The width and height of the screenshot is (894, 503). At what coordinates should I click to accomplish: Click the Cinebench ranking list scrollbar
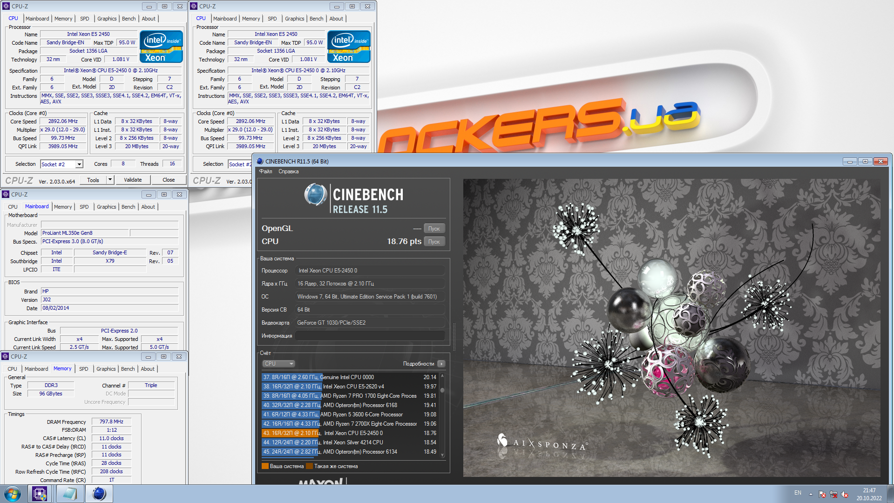click(x=442, y=415)
